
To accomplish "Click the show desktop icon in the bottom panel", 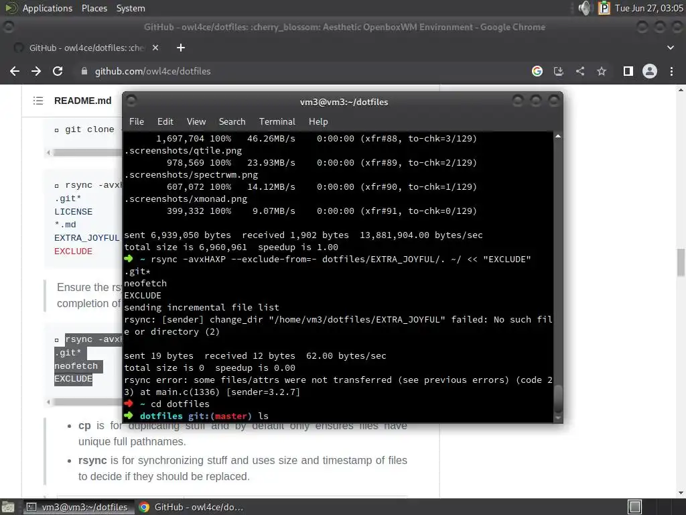I will 7,507.
